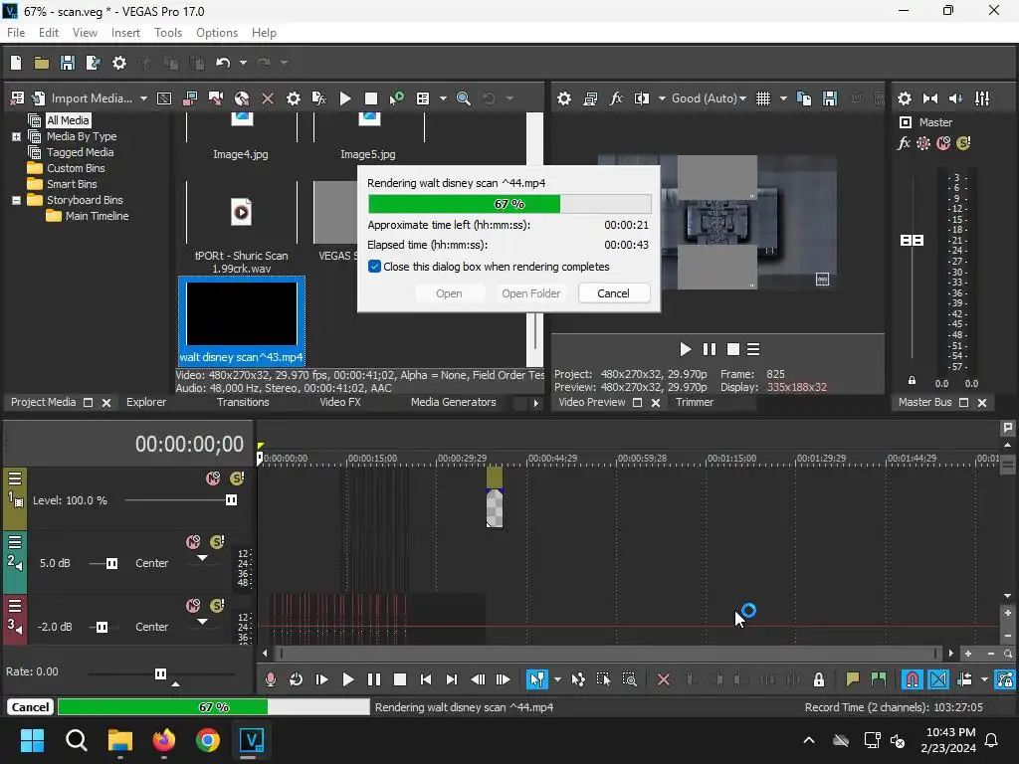Click the Master Bus dim output speaker icon
Viewport: 1019px width, 764px height.
956,98
